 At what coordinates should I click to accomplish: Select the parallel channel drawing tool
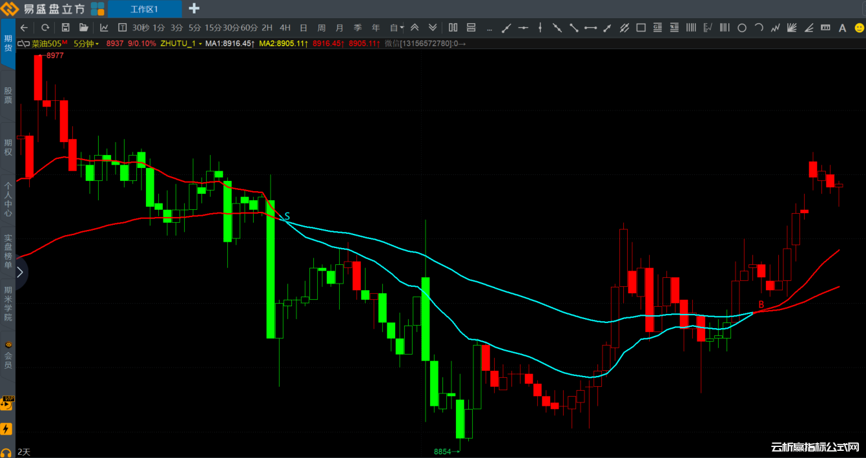click(x=624, y=28)
